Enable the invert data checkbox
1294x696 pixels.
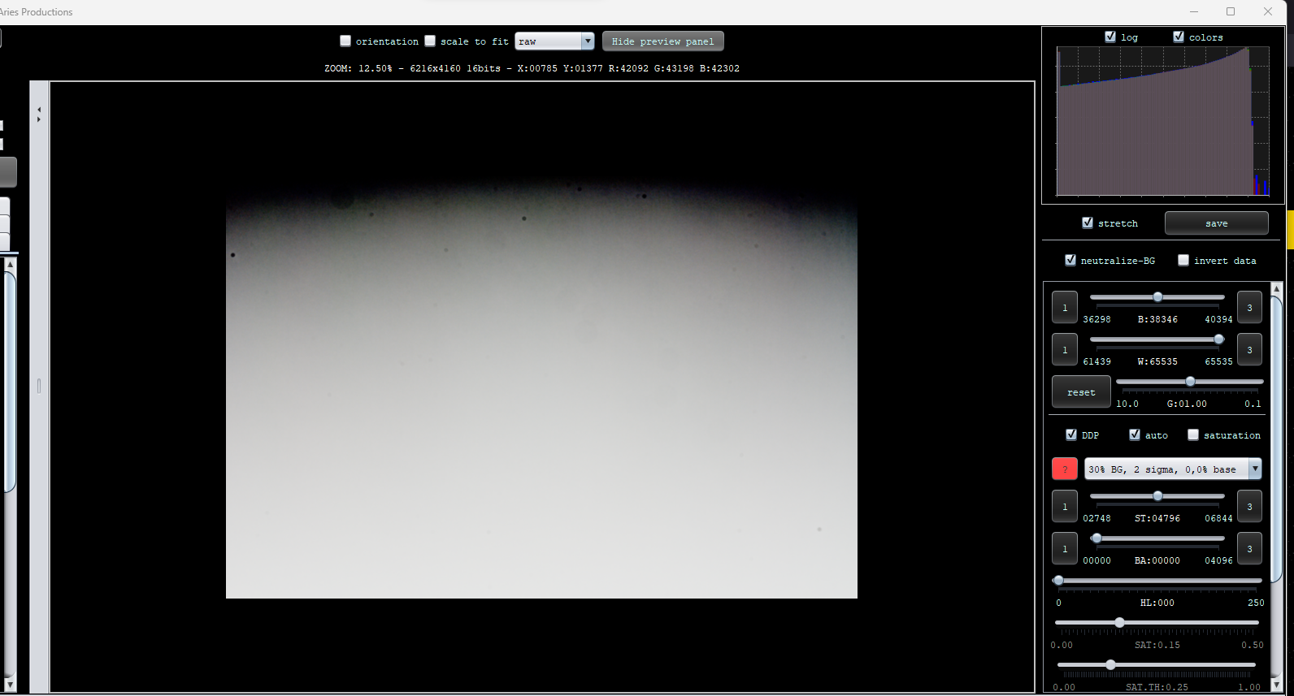pos(1183,260)
